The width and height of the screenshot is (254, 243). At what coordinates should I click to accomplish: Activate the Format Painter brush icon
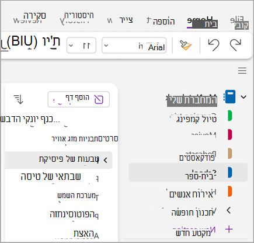click(x=186, y=45)
